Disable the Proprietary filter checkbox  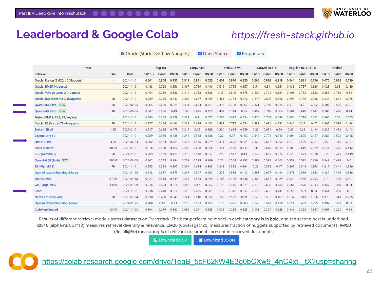[x=239, y=53]
